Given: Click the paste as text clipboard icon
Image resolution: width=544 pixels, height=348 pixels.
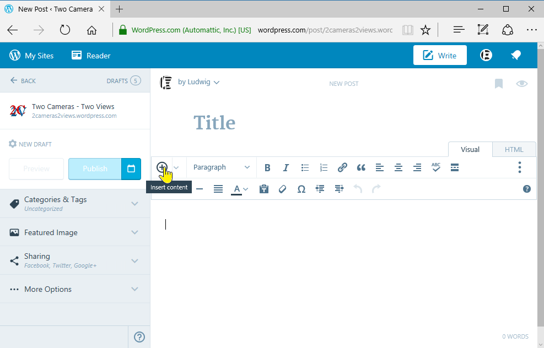Looking at the screenshot, I should pos(264,189).
